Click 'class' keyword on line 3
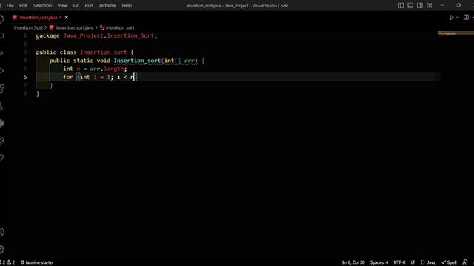The width and height of the screenshot is (474, 266). coord(68,52)
